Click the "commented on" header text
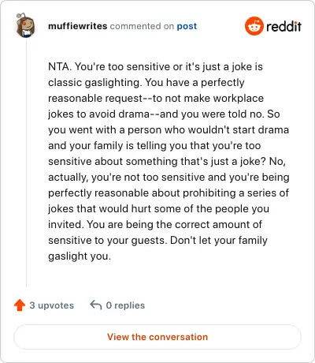This screenshot has width=315, height=363. click(142, 26)
